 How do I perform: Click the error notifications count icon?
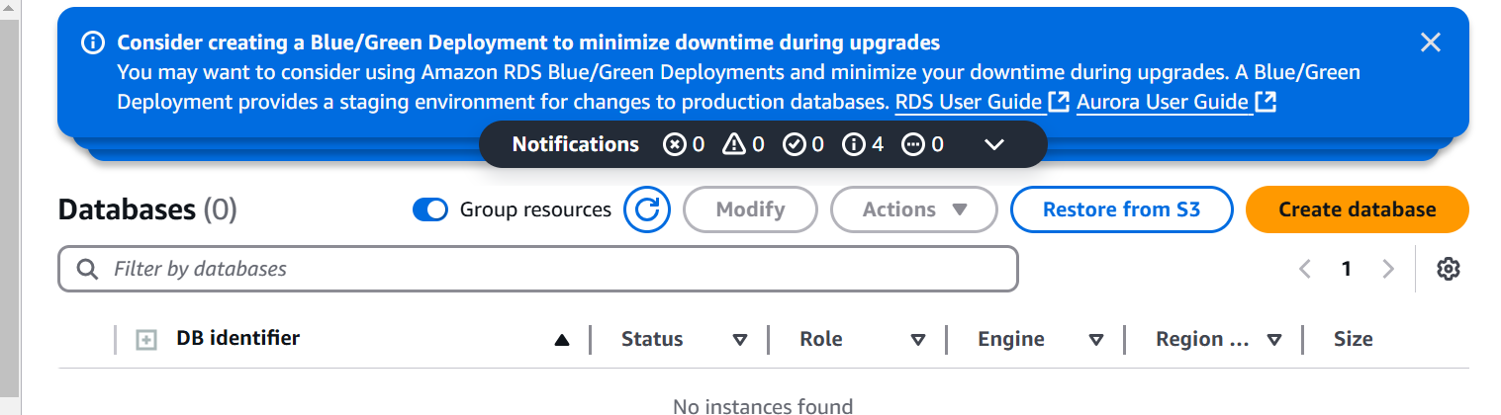(x=674, y=144)
